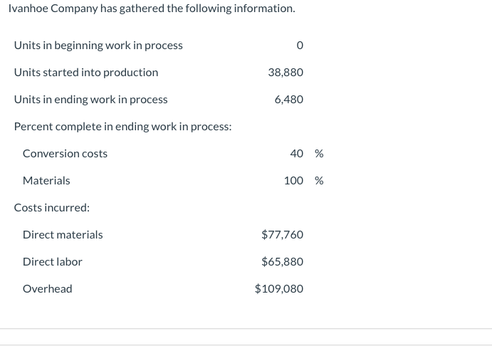
Task: Select the 'Direct labor' label
Action: (53, 261)
